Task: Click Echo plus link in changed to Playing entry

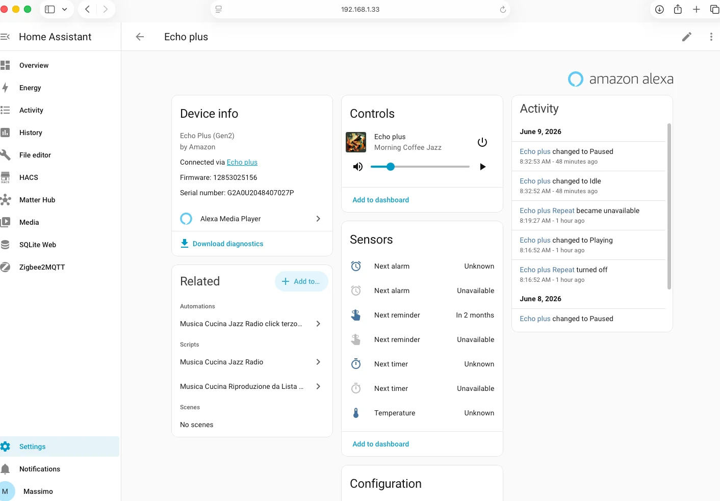Action: pyautogui.click(x=535, y=240)
